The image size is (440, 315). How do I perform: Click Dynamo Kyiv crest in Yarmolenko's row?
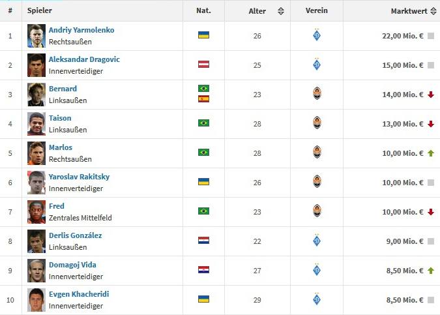[x=317, y=35]
